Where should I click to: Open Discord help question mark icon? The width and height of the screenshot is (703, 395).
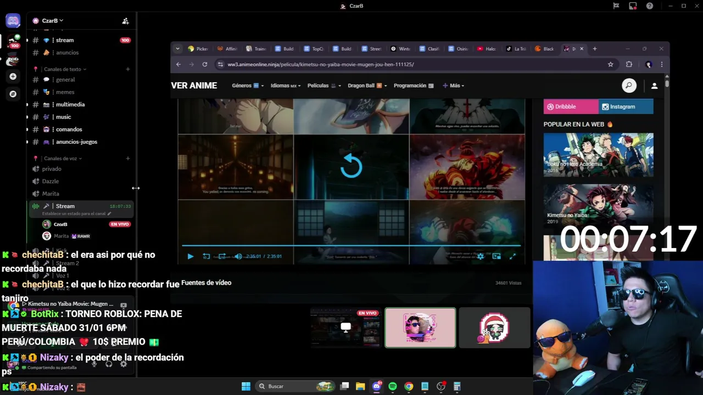pyautogui.click(x=650, y=6)
